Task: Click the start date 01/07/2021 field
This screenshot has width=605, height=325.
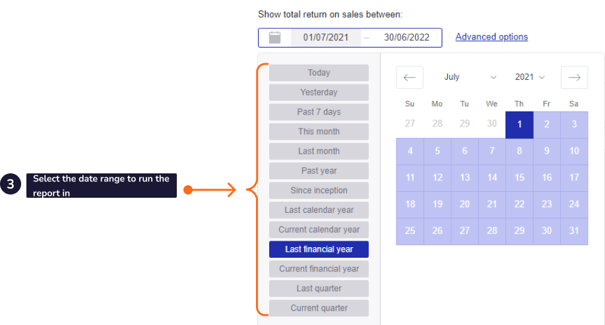Action: click(325, 38)
